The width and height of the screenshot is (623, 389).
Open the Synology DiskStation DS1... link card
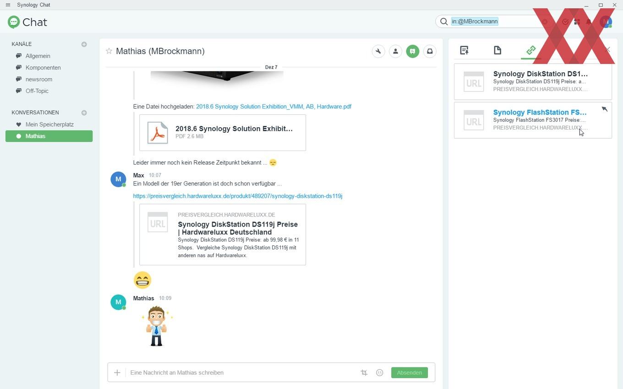point(533,81)
